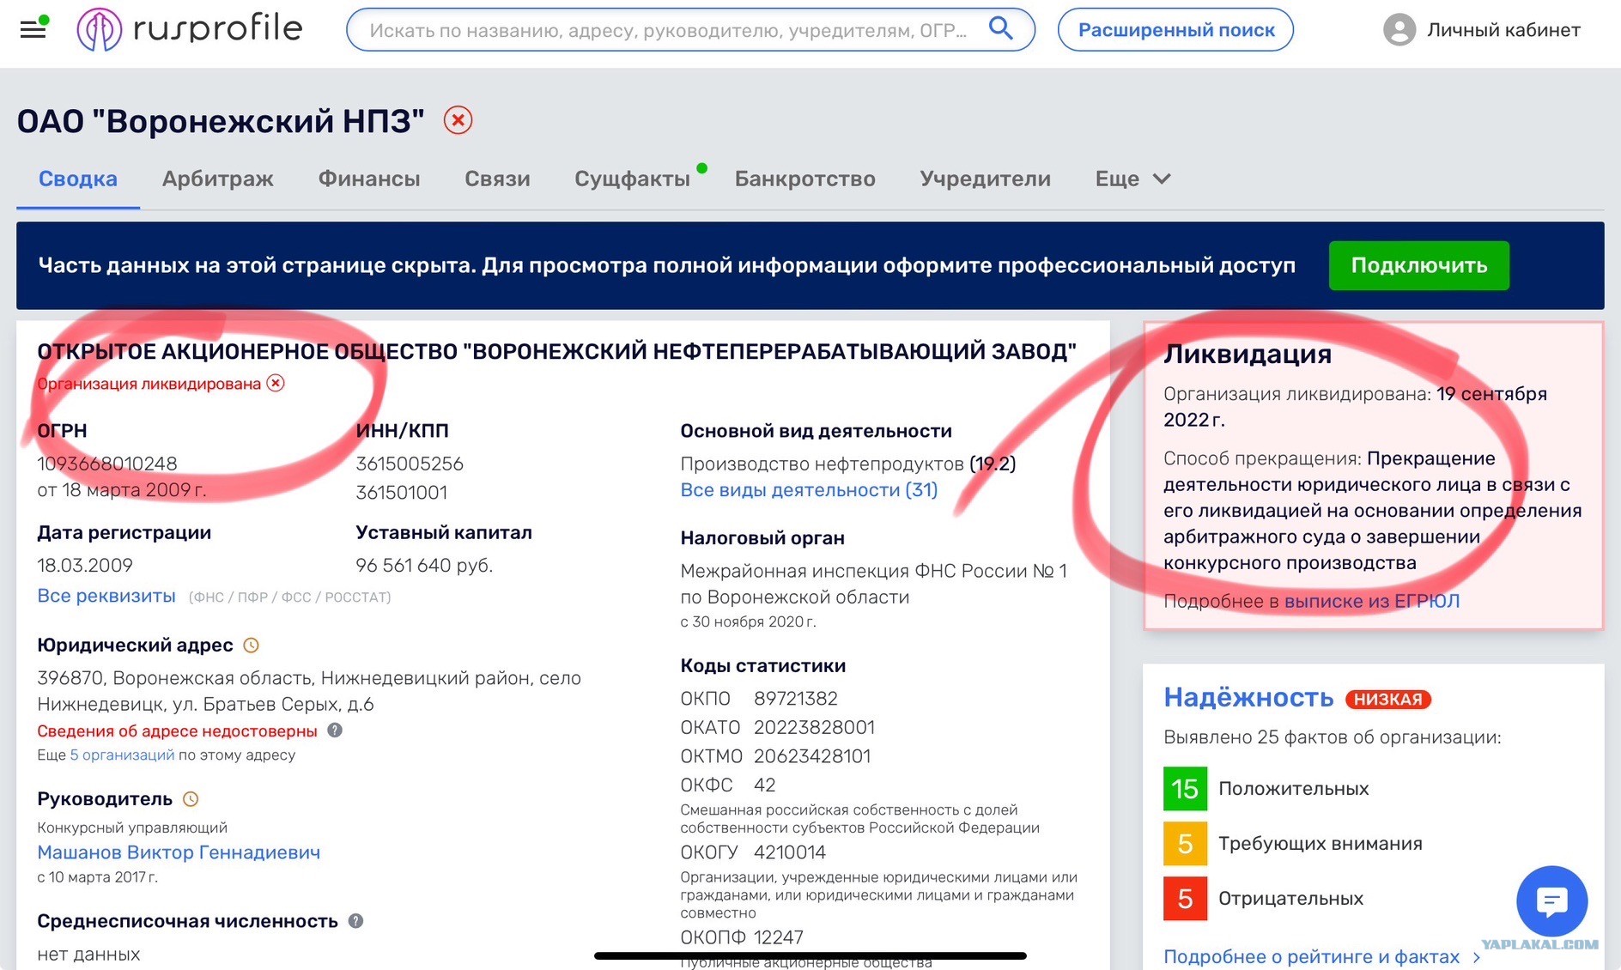1621x970 pixels.
Task: Click the red 'Организация ликвидирована' status text
Action: (149, 384)
